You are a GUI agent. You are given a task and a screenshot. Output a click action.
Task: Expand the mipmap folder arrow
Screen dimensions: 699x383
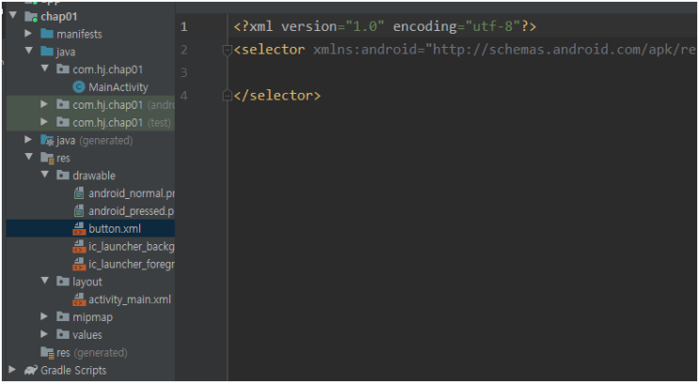coord(44,316)
